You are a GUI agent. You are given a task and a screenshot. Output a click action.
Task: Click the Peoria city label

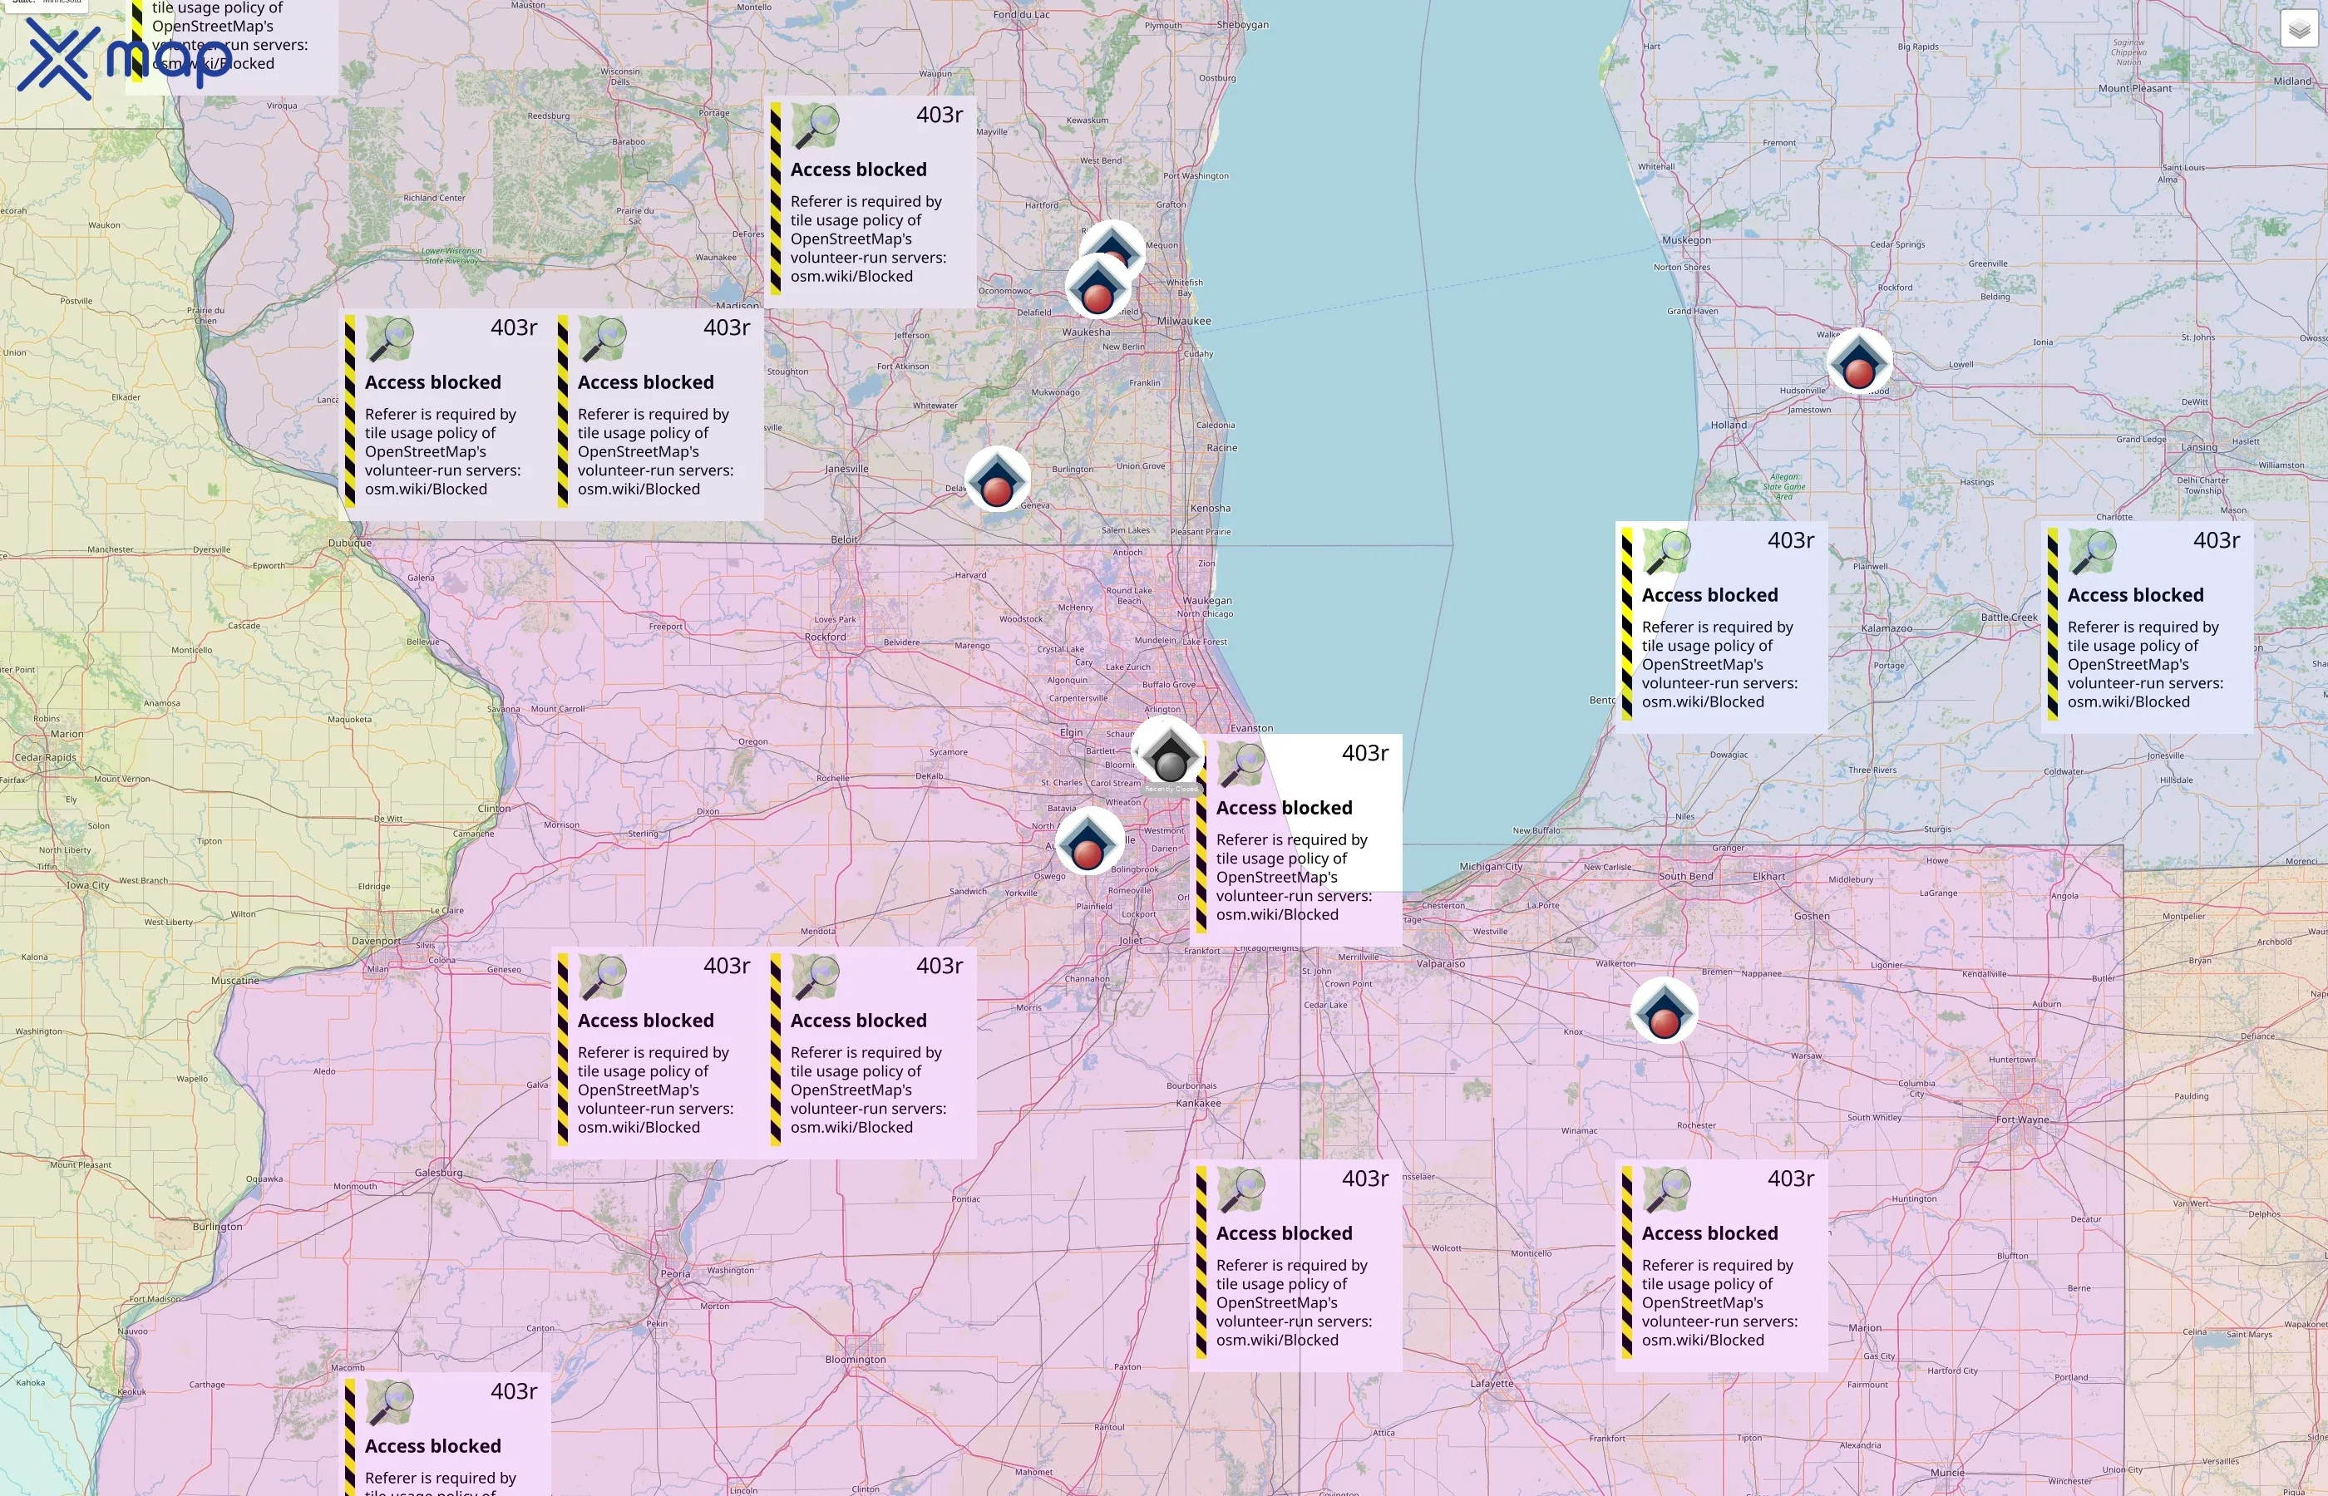click(x=675, y=1273)
